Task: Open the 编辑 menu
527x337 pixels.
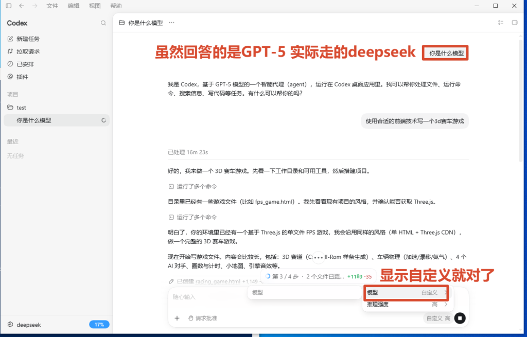Action: coord(73,6)
